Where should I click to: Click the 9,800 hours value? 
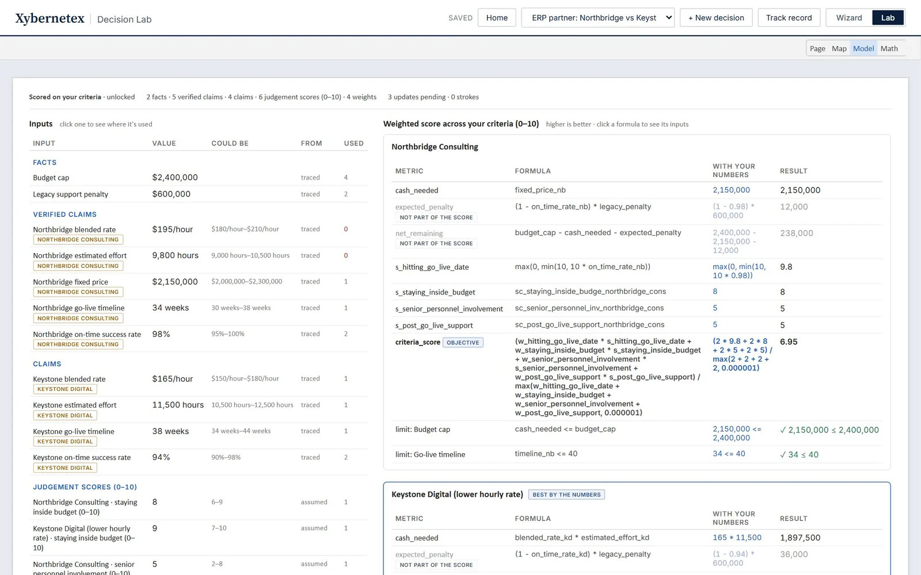pyautogui.click(x=176, y=255)
